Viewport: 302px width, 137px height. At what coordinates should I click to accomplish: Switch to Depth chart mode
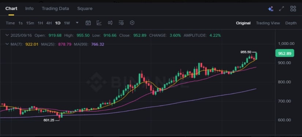coord(291,23)
